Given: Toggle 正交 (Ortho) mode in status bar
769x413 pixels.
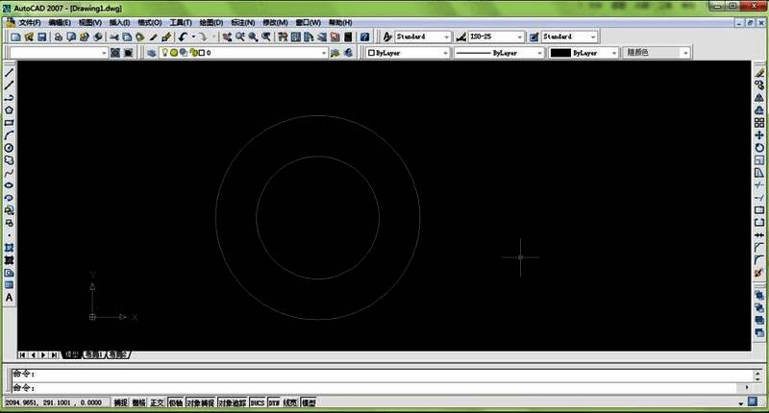Looking at the screenshot, I should (158, 402).
